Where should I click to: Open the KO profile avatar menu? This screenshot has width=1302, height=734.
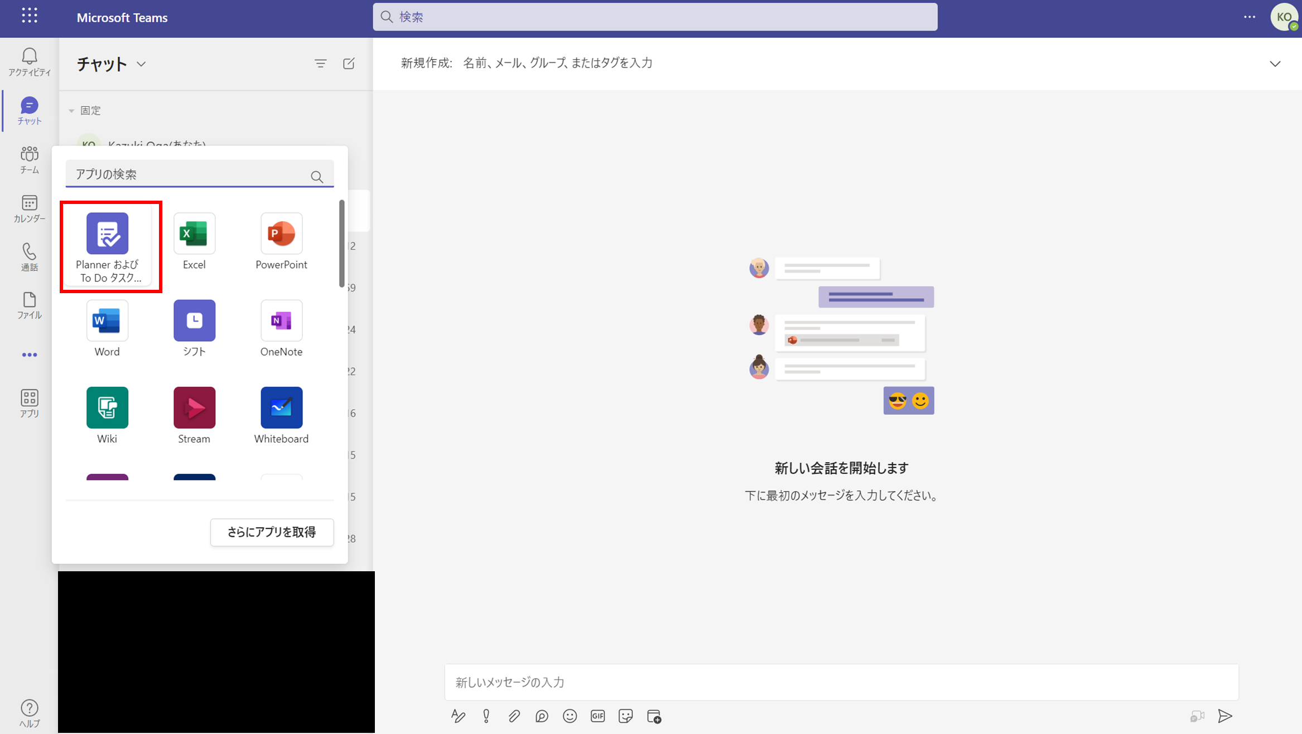pyautogui.click(x=1284, y=17)
